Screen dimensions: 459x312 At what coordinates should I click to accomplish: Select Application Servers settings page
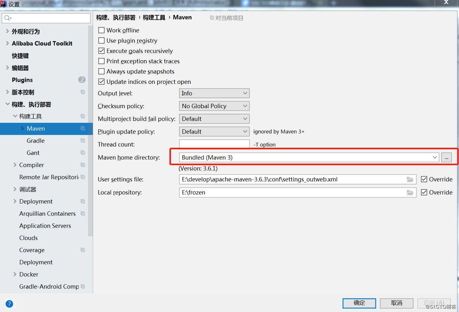[45, 226]
